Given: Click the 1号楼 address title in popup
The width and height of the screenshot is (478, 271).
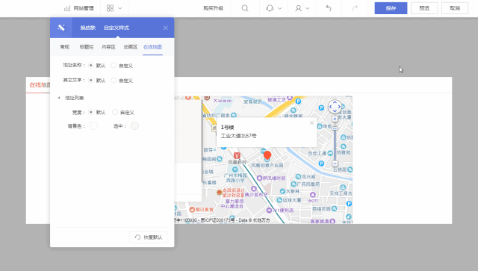Looking at the screenshot, I should click(x=227, y=128).
